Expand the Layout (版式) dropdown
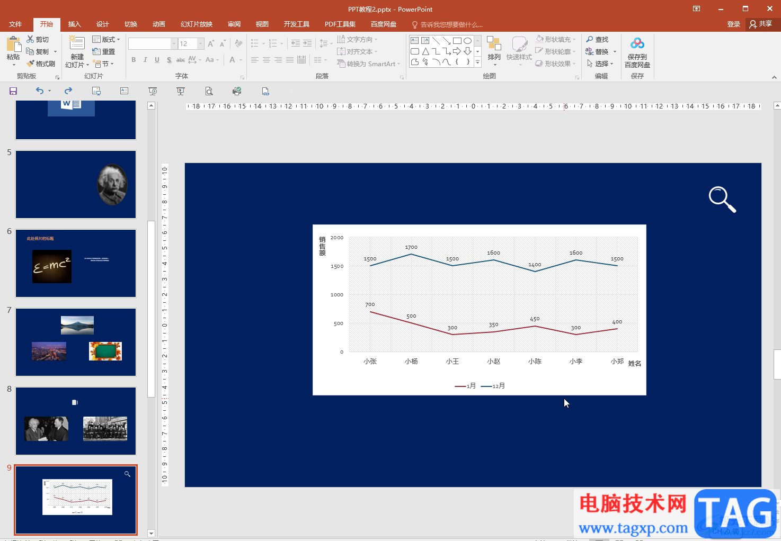Viewport: 781px width, 541px height. tap(106, 39)
